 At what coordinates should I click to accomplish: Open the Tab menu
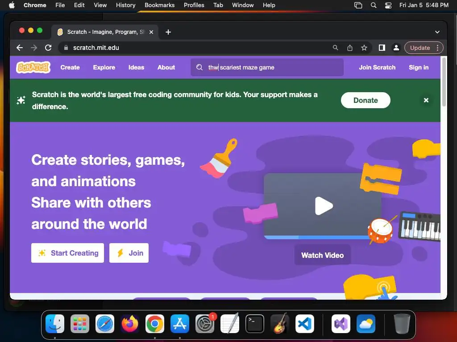[218, 5]
